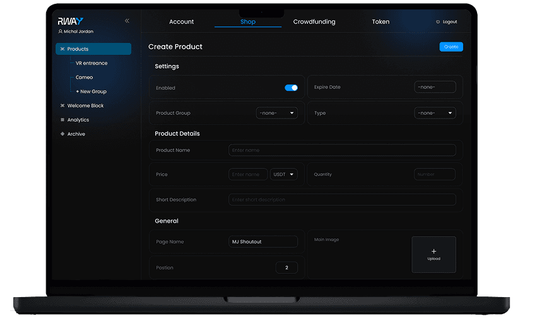The width and height of the screenshot is (537, 328).
Task: Click the Welcome Block icon
Action: click(62, 106)
